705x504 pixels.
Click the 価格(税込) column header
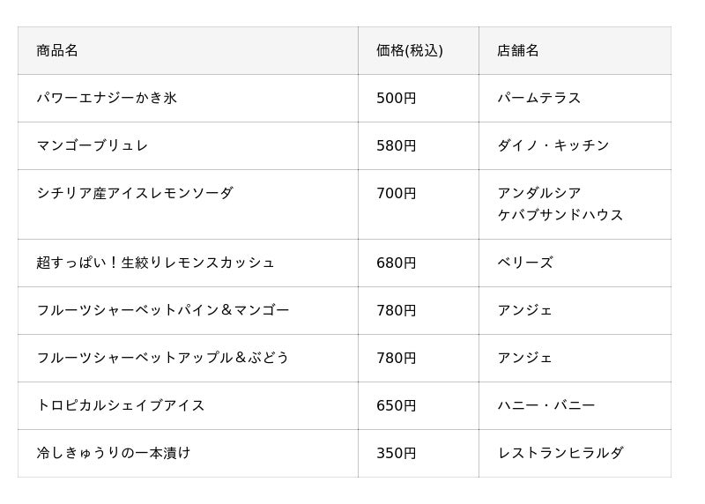pyautogui.click(x=410, y=51)
